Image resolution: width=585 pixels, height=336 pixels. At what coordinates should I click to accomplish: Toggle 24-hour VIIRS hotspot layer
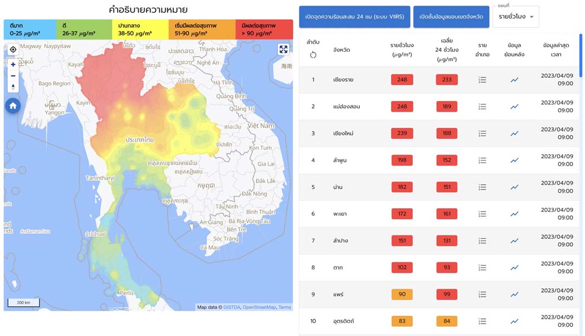point(354,17)
